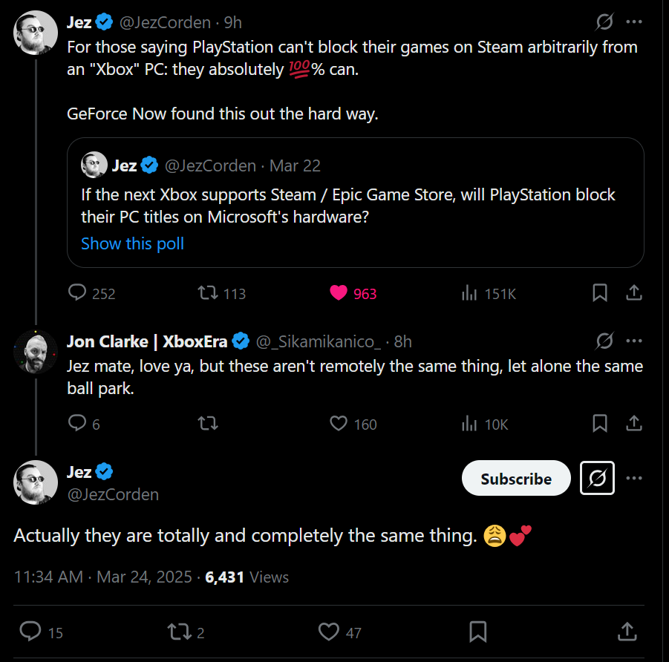Click Subscribe button for Jez
This screenshot has height=662, width=669.
click(x=516, y=479)
